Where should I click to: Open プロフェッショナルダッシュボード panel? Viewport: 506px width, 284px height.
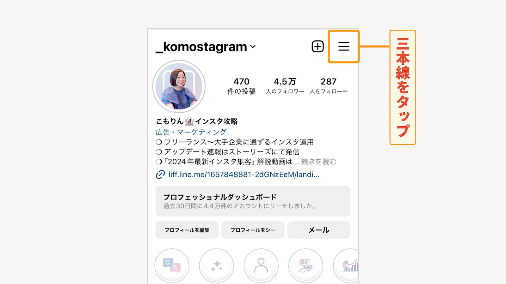point(253,201)
